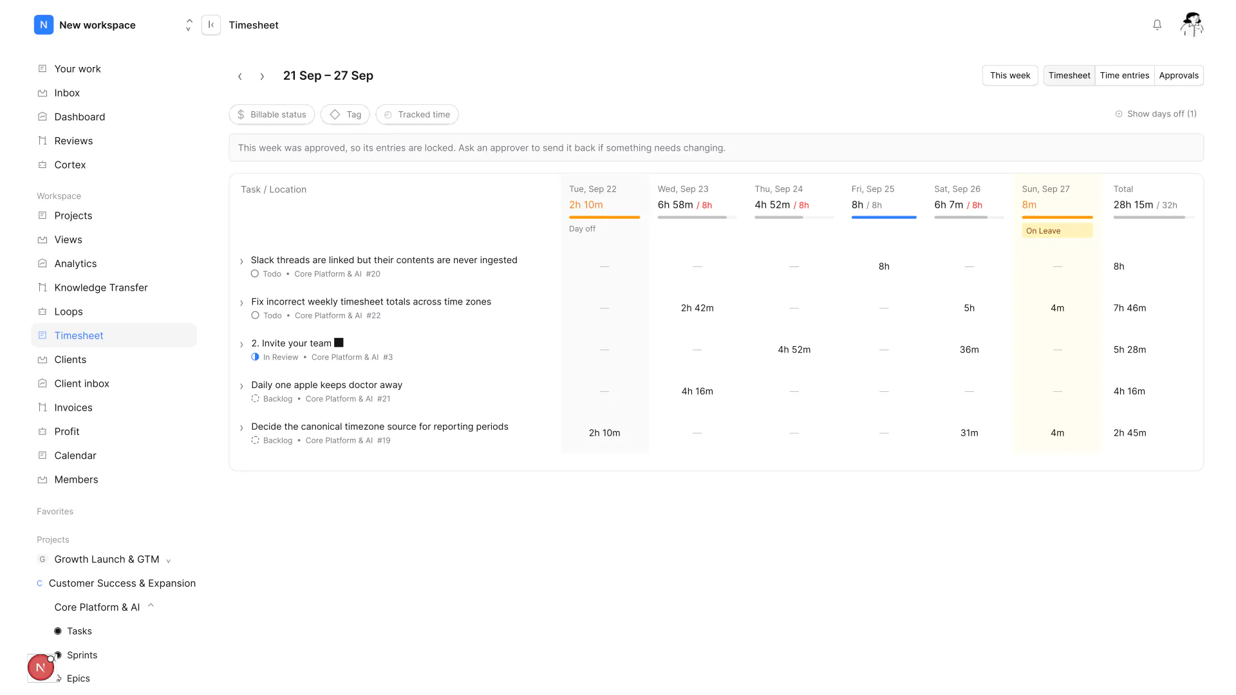The width and height of the screenshot is (1236, 695).
Task: Expand the Slack threads task row
Action: (x=241, y=261)
